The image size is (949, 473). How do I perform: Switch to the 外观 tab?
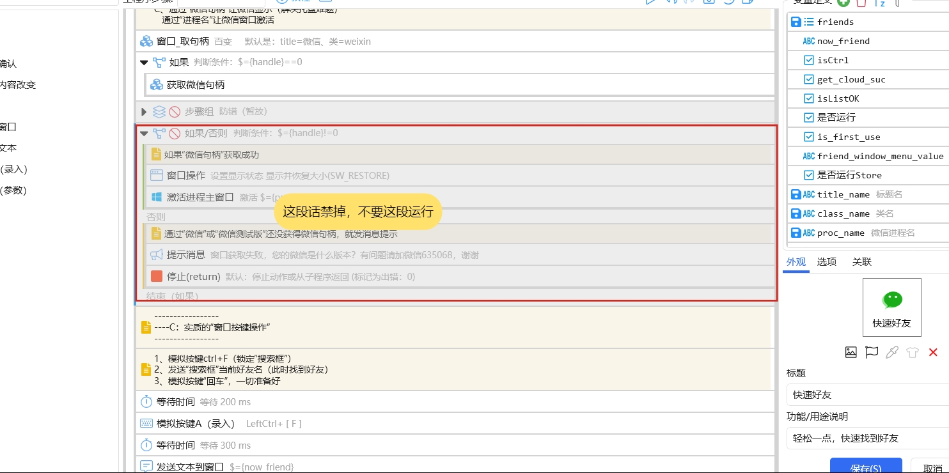point(796,262)
